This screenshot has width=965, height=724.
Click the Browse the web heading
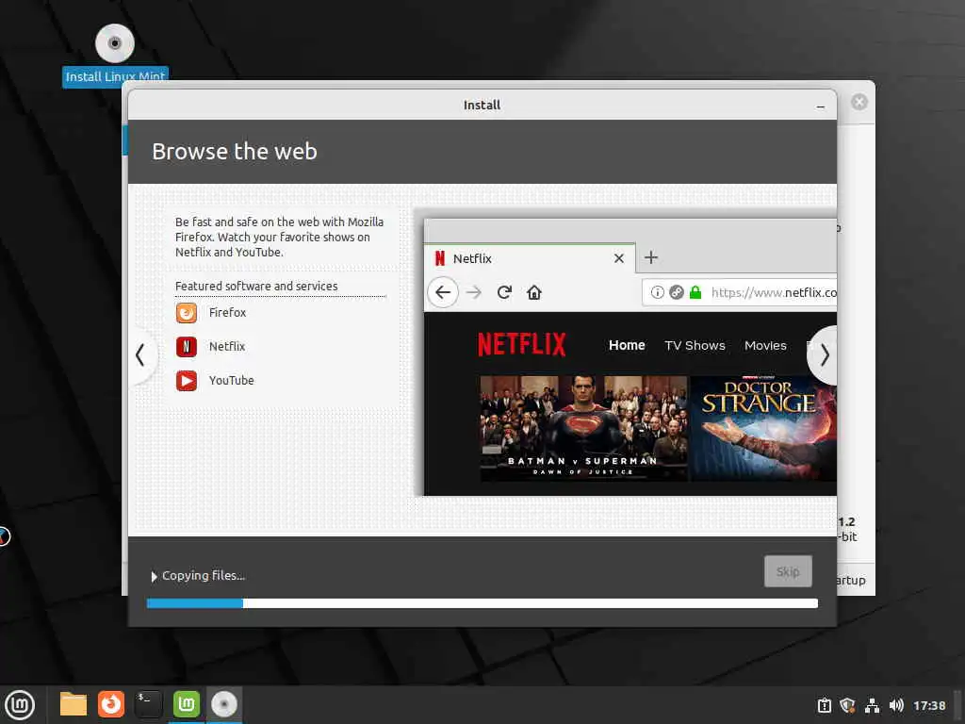click(x=235, y=152)
